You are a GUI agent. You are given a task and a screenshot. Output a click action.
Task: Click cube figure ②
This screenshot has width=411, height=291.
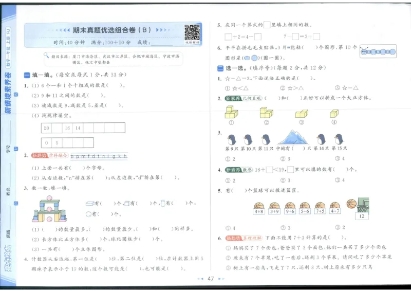point(266,112)
